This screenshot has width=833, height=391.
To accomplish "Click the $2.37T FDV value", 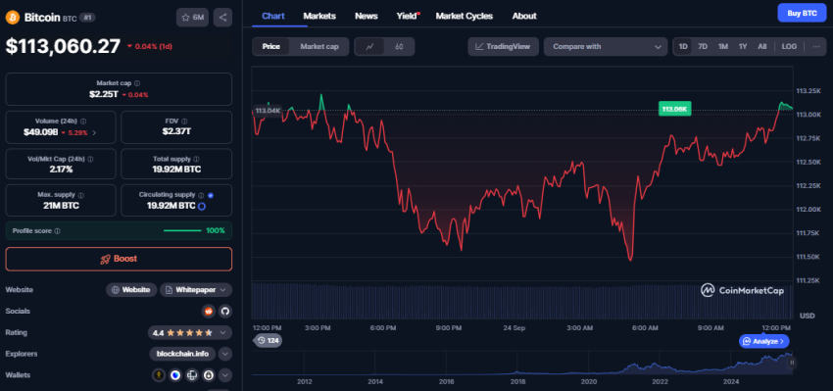I will [x=176, y=131].
